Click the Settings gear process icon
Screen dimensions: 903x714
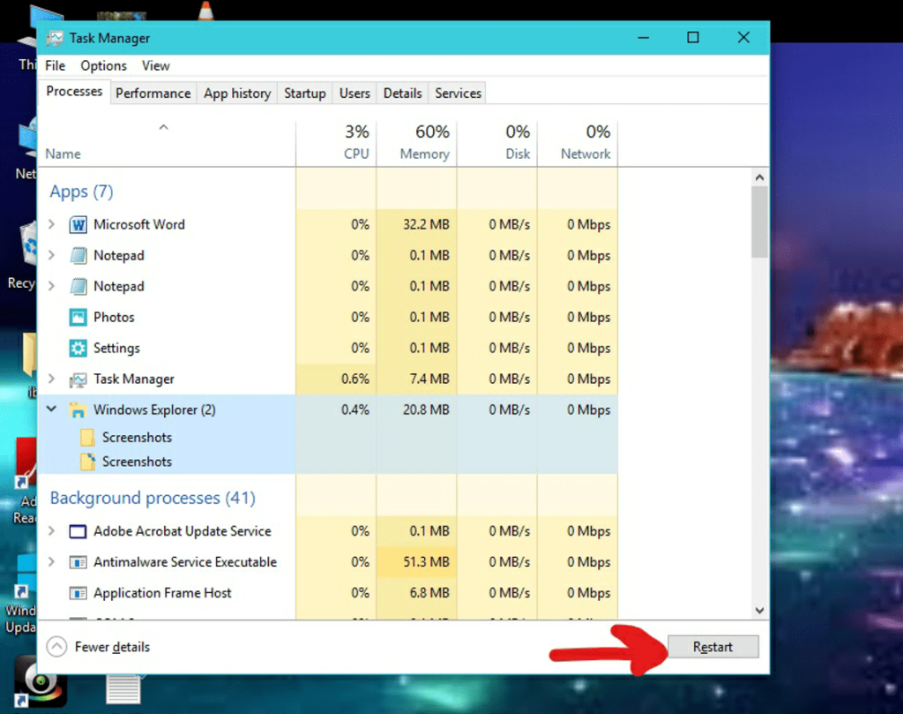click(78, 348)
